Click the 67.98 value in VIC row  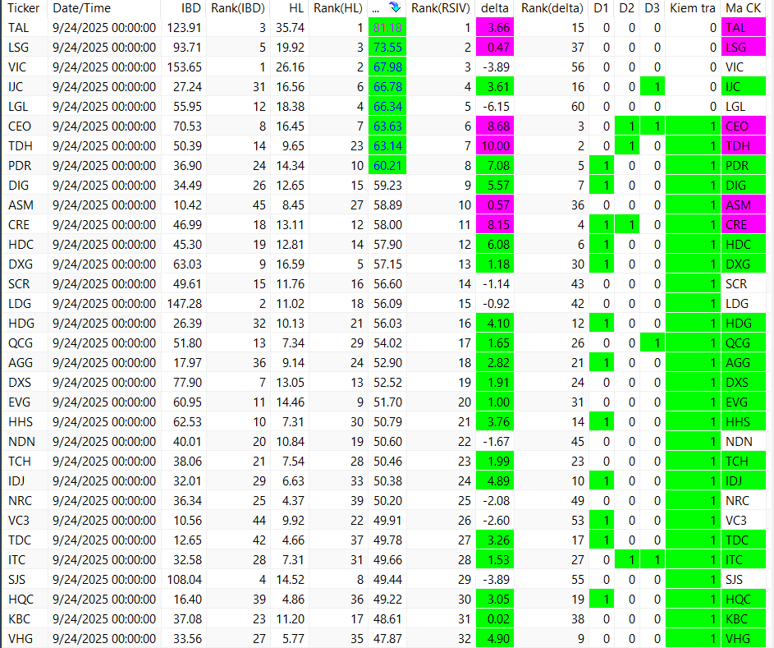click(x=387, y=67)
